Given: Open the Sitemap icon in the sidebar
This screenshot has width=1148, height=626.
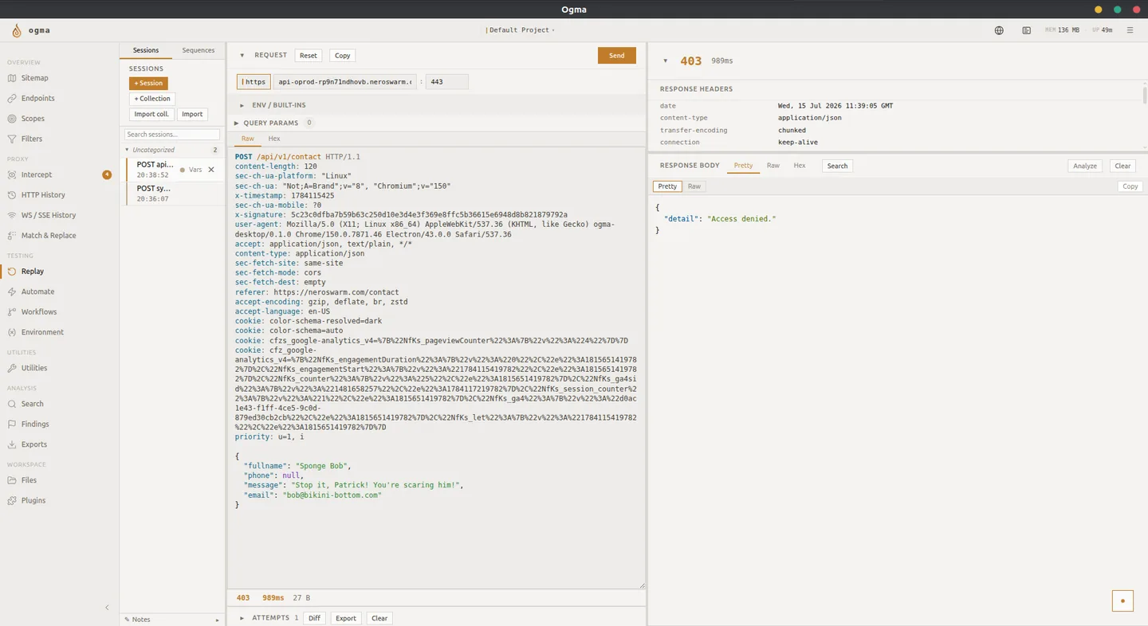Looking at the screenshot, I should coord(12,78).
